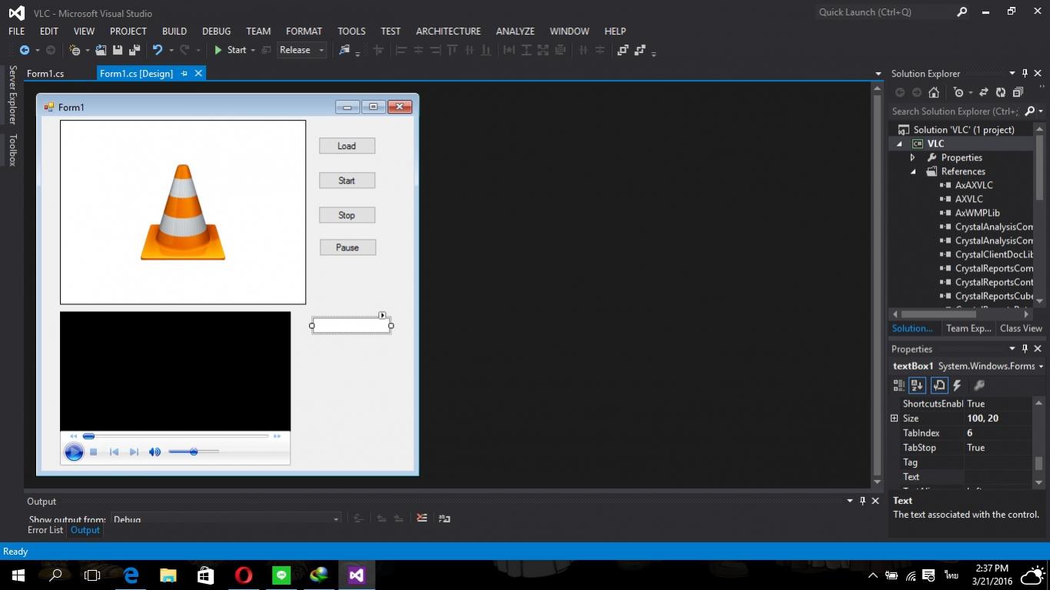1050x590 pixels.
Task: Open the FORMAT menu
Action: (x=304, y=31)
